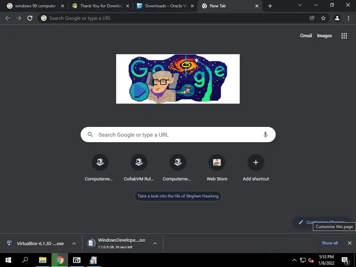
Task: Go back using the browser back arrow
Action: point(8,18)
